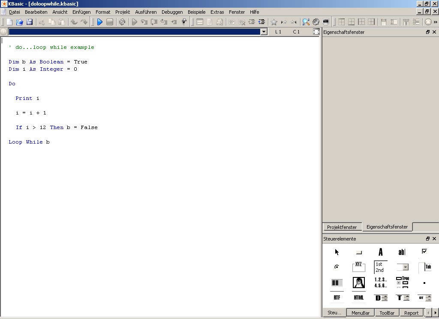Click the New file toolbar icon
This screenshot has height=319, width=439.
(x=9, y=22)
